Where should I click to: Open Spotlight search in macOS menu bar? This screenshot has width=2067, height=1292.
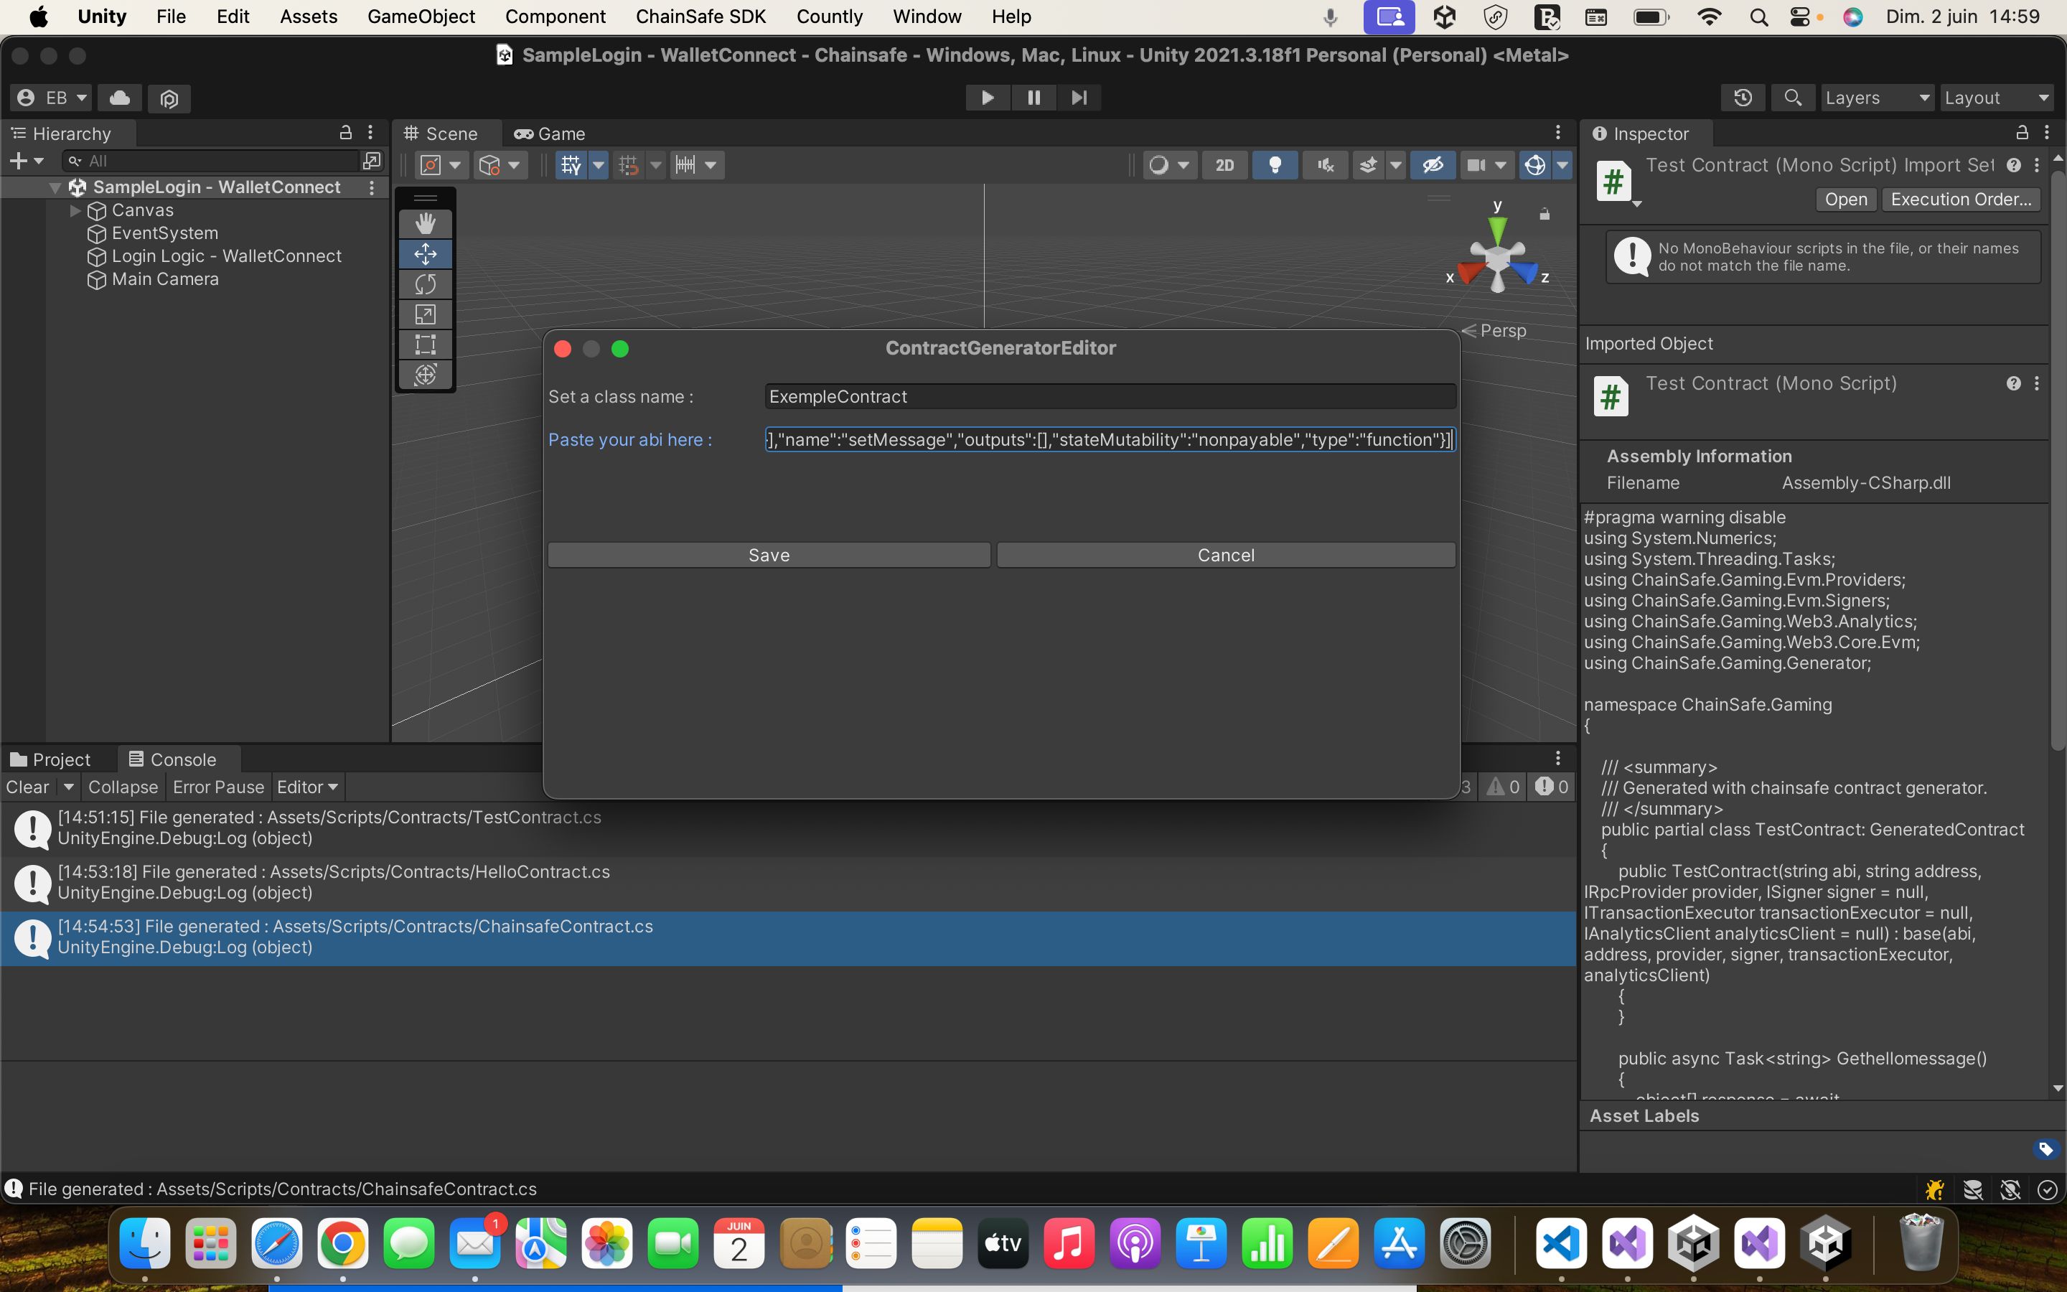pyautogui.click(x=1758, y=17)
